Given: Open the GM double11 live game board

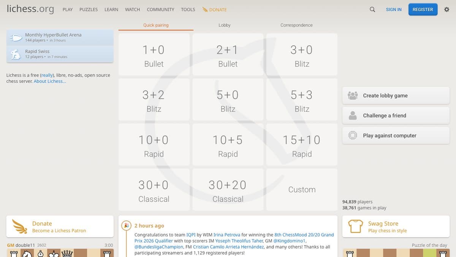Looking at the screenshot, I should 60,253.
